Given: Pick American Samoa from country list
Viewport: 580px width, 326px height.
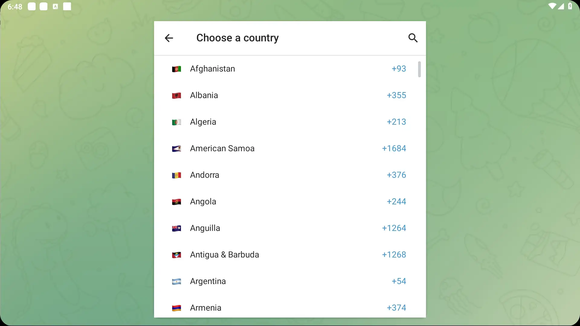Looking at the screenshot, I should click(x=222, y=149).
